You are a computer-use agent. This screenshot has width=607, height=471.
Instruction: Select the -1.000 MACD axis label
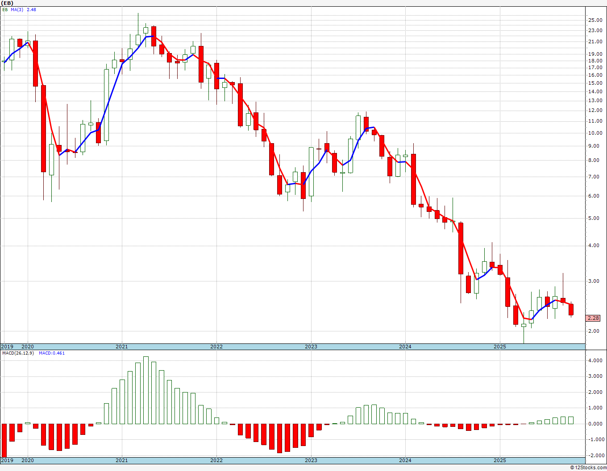pyautogui.click(x=595, y=439)
